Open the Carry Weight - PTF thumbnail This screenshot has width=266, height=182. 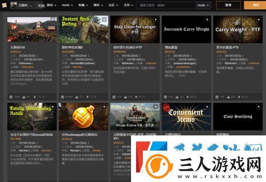coord(238,29)
